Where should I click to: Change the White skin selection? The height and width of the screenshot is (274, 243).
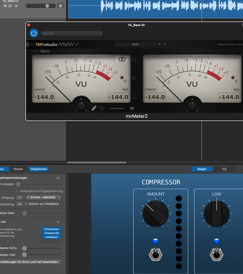tap(45, 51)
